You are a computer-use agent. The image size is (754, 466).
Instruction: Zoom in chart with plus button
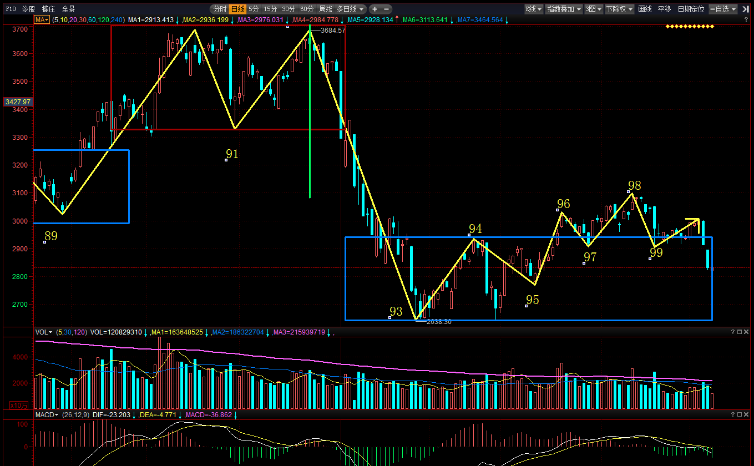pyautogui.click(x=375, y=9)
